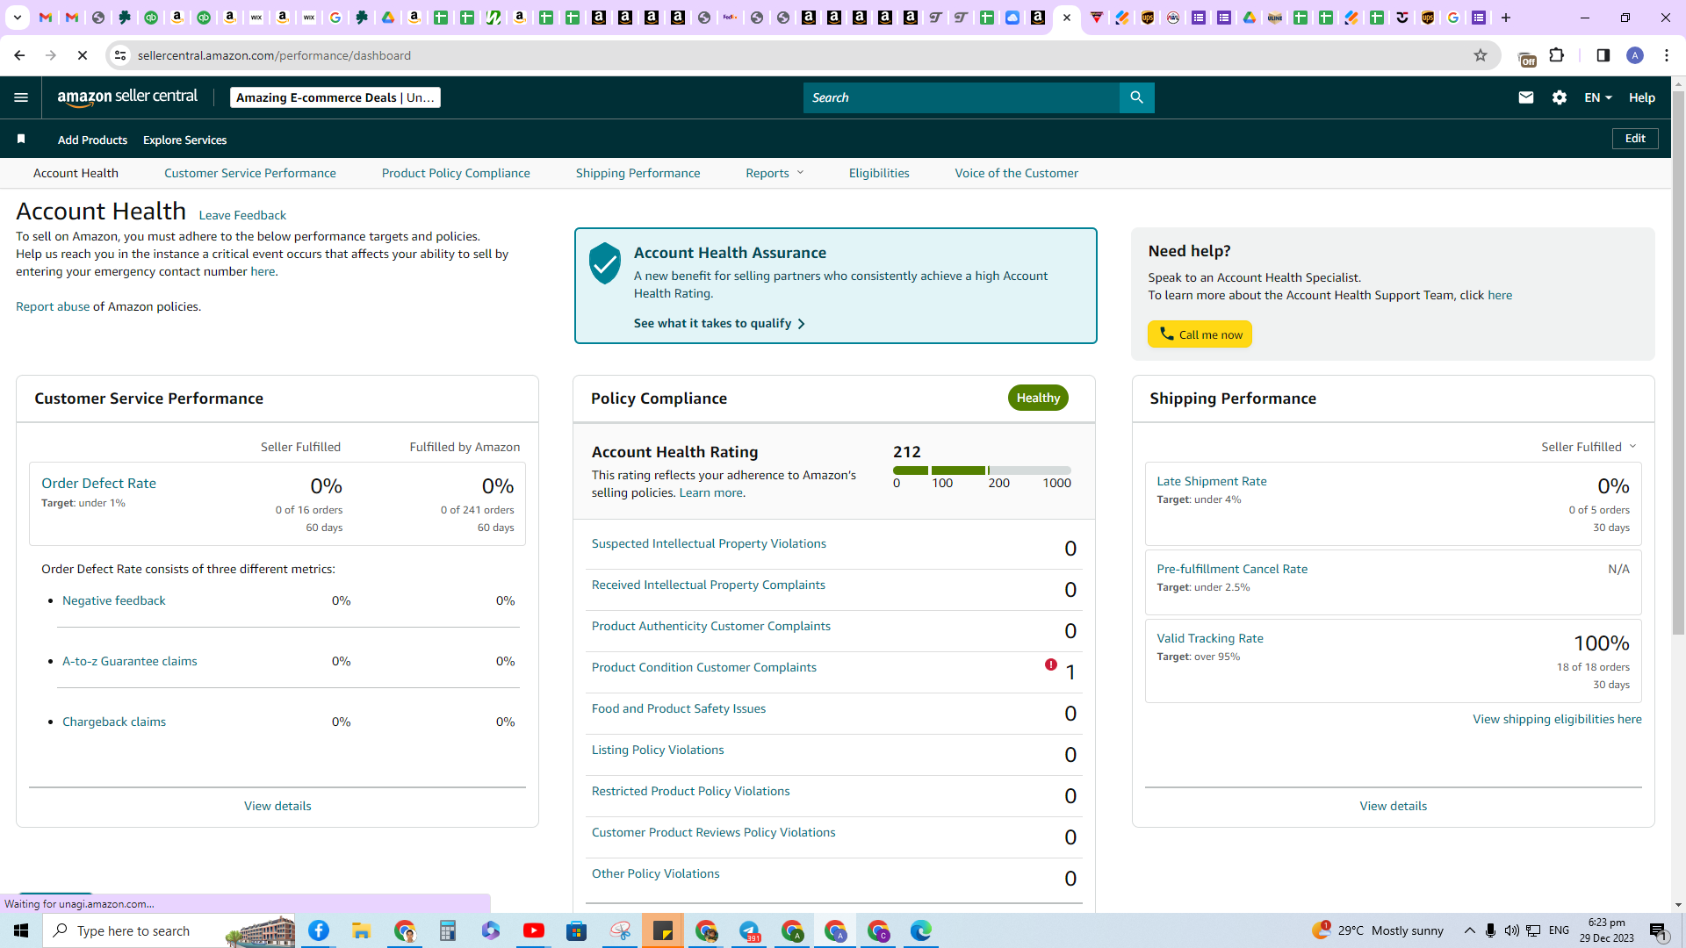Open Order Defect Rate link

pos(98,483)
